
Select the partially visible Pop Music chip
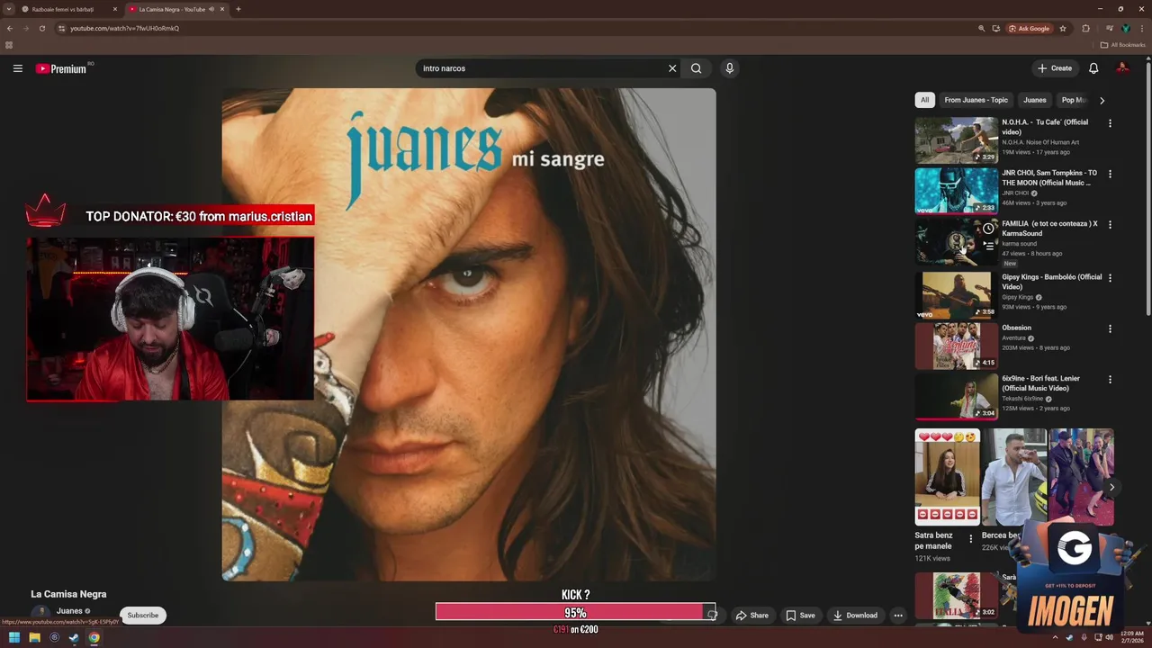1074,100
